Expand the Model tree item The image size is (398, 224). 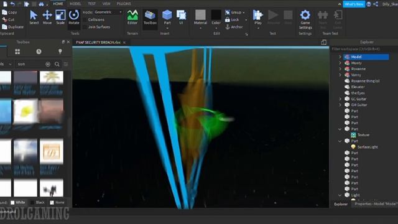point(340,57)
